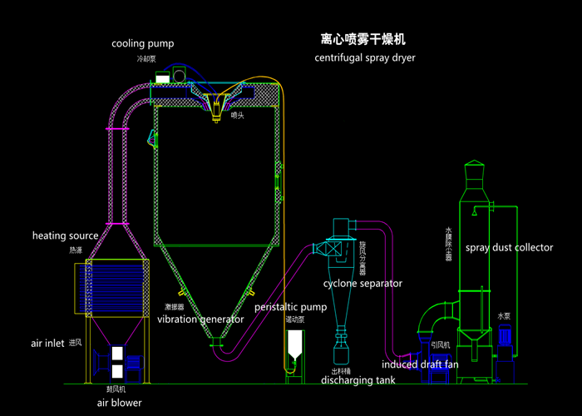Click the 'peristaltic pump' label
The height and width of the screenshot is (416, 582).
pyautogui.click(x=291, y=307)
